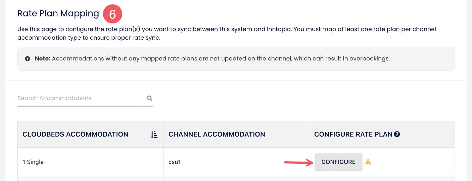Viewport: 472px width, 181px height.
Task: Click the question mark inside the dark circle
Action: [x=397, y=134]
